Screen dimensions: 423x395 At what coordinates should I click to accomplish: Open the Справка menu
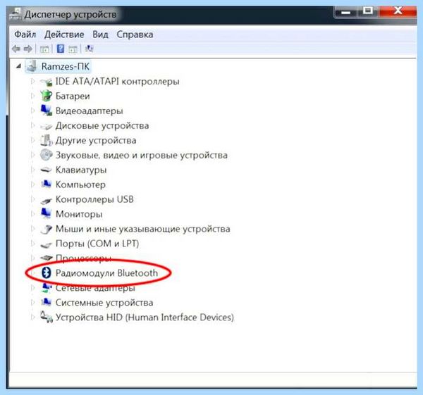(x=135, y=35)
